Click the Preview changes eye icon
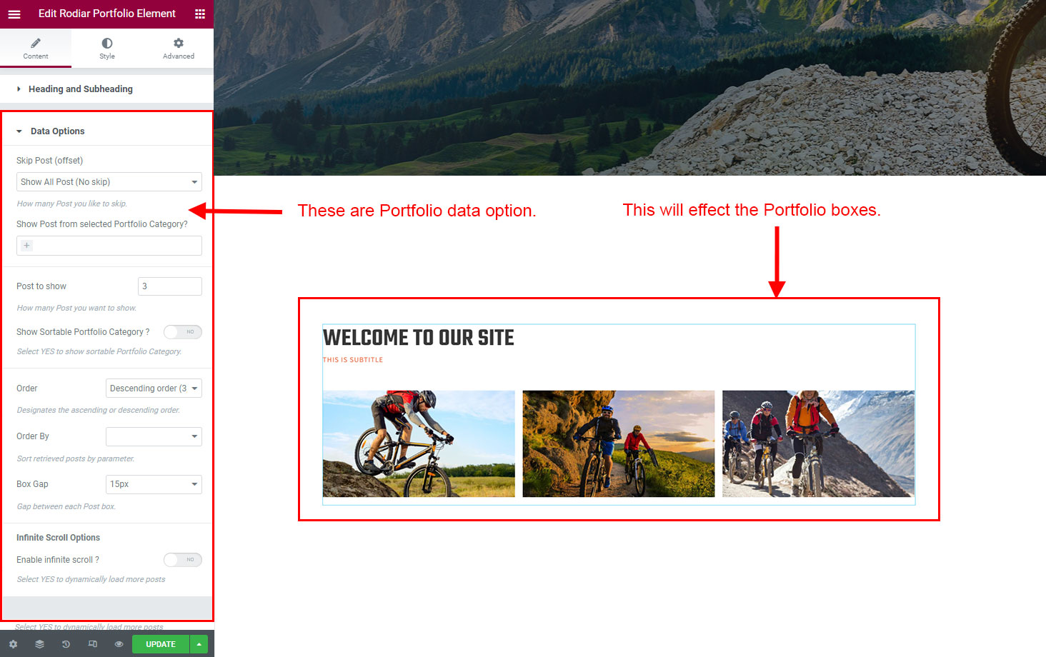 point(119,644)
